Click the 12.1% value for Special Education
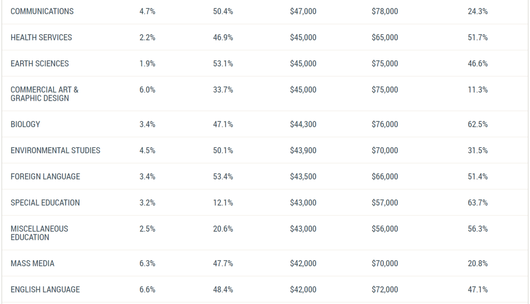The height and width of the screenshot is (304, 530). click(x=223, y=202)
